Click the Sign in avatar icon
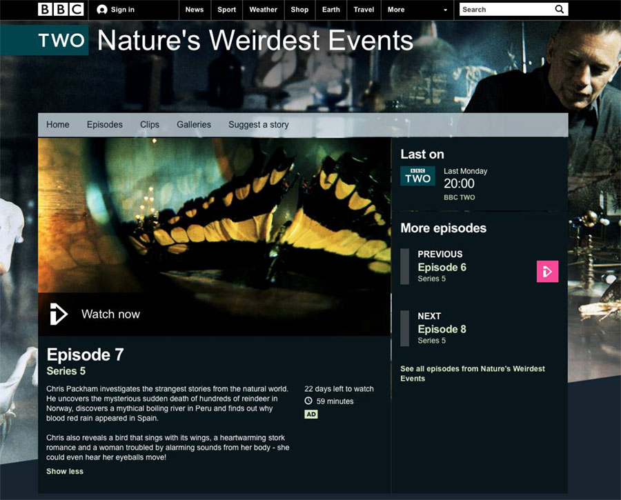621x500 pixels. (x=102, y=10)
